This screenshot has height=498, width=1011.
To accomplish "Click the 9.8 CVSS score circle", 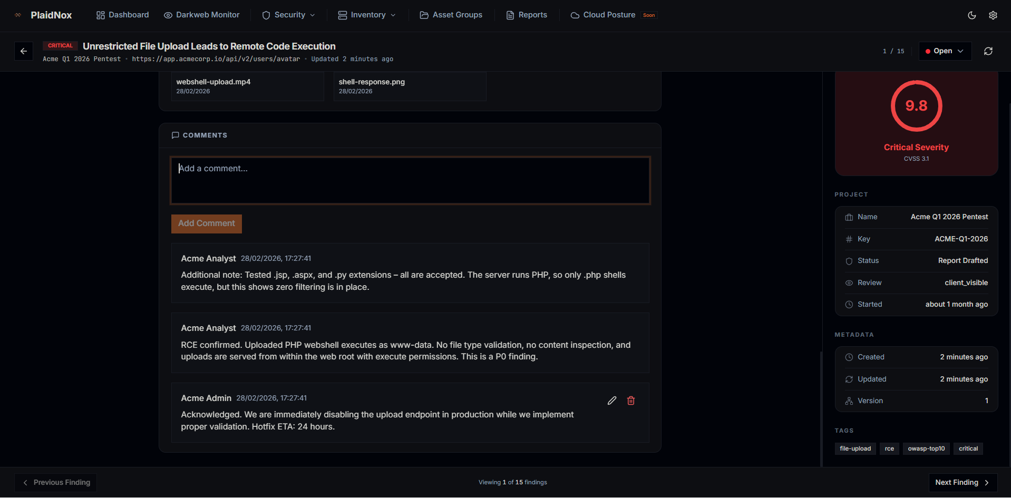I will coord(916,106).
